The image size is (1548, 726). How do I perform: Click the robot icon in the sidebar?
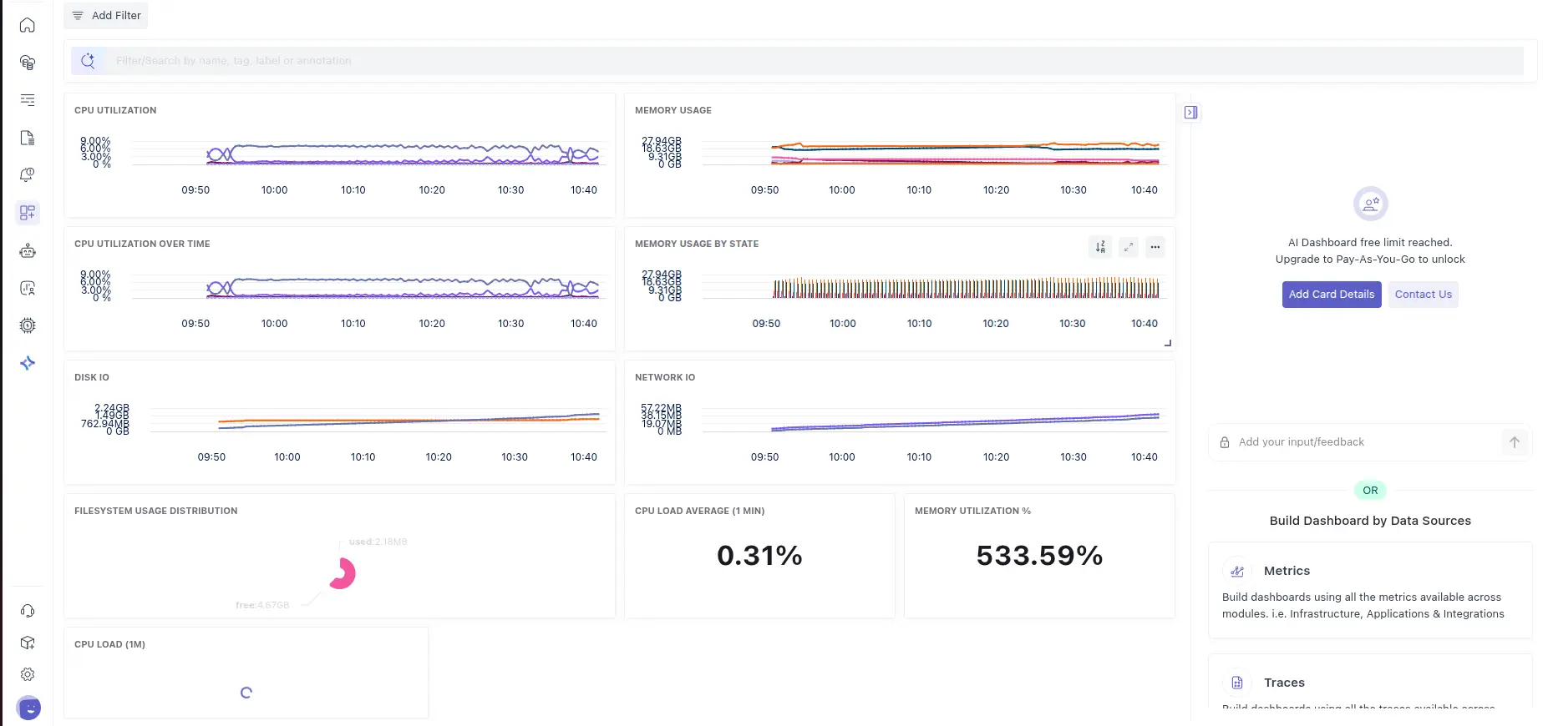click(28, 250)
